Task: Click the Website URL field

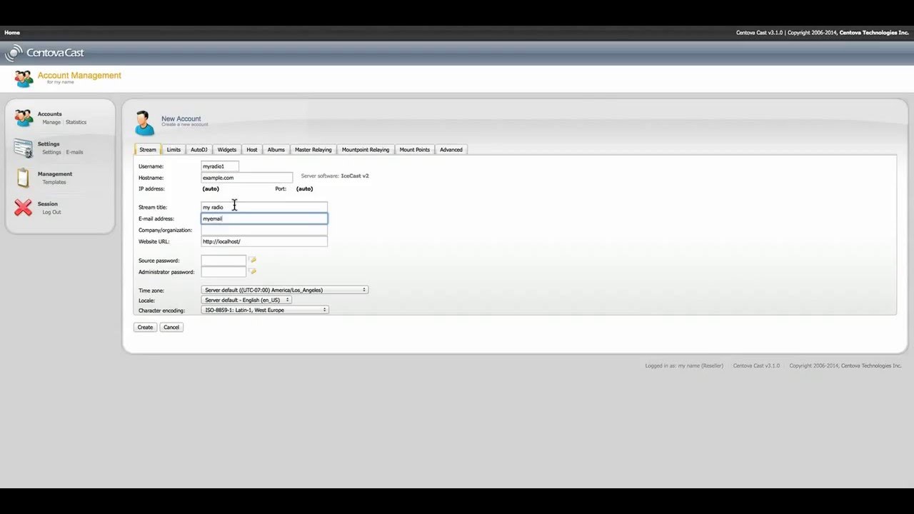Action: (x=264, y=241)
